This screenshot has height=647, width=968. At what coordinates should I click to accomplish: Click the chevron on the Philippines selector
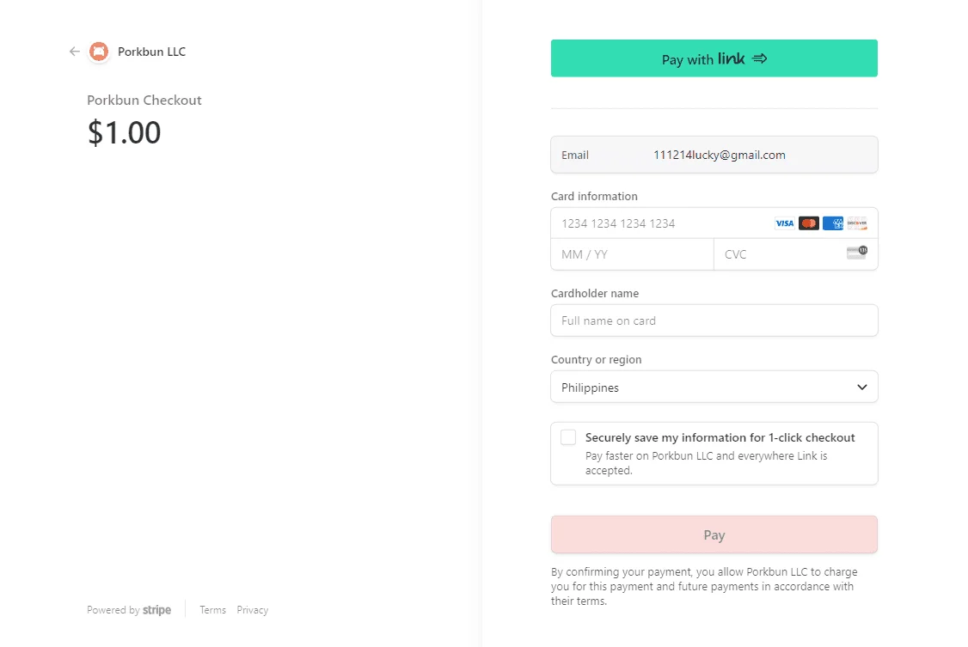pos(861,388)
